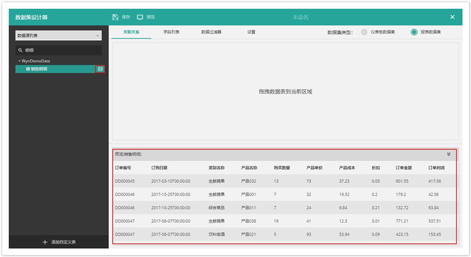
Task: Click the magnifier icon in the search box
Action: tap(21, 51)
